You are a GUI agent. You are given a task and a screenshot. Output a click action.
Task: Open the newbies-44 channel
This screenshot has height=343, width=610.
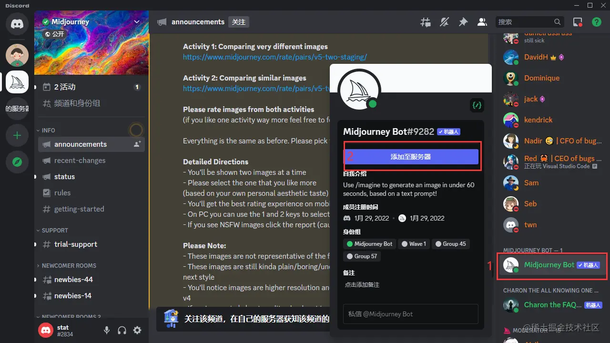[91, 280]
